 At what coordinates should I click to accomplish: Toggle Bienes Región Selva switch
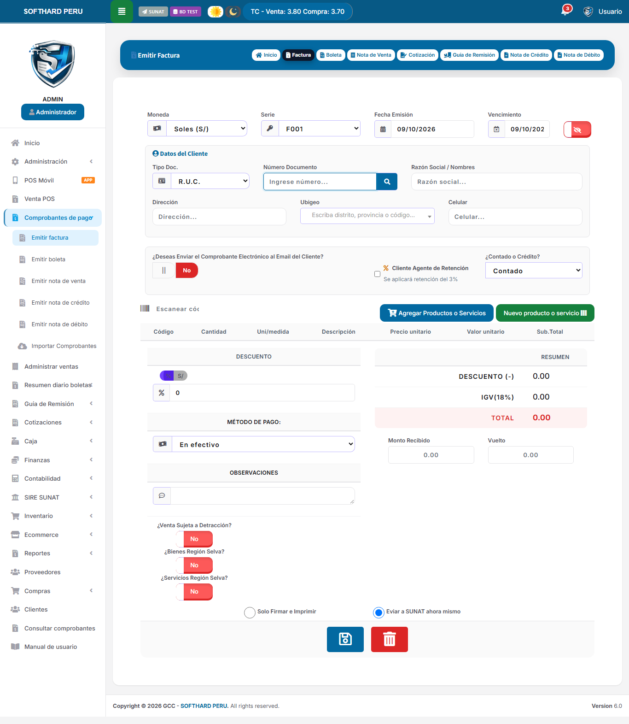(194, 565)
